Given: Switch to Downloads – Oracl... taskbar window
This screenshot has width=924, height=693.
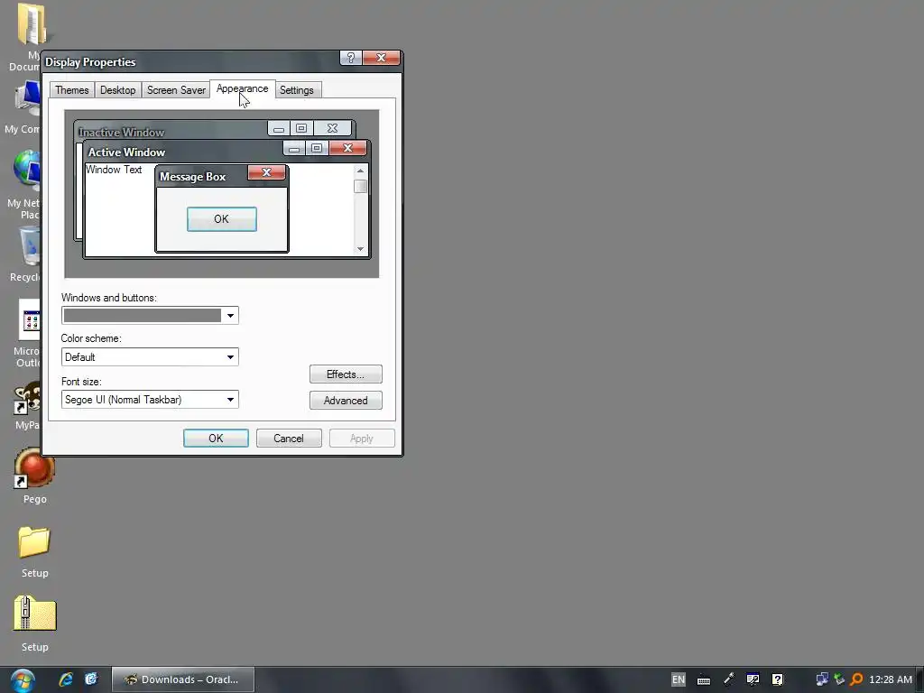Looking at the screenshot, I should [x=183, y=679].
